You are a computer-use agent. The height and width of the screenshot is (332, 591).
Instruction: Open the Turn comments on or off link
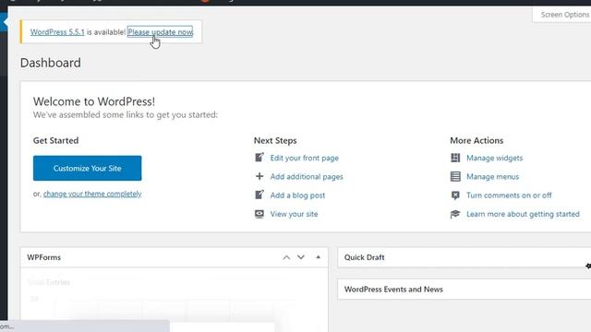click(509, 196)
